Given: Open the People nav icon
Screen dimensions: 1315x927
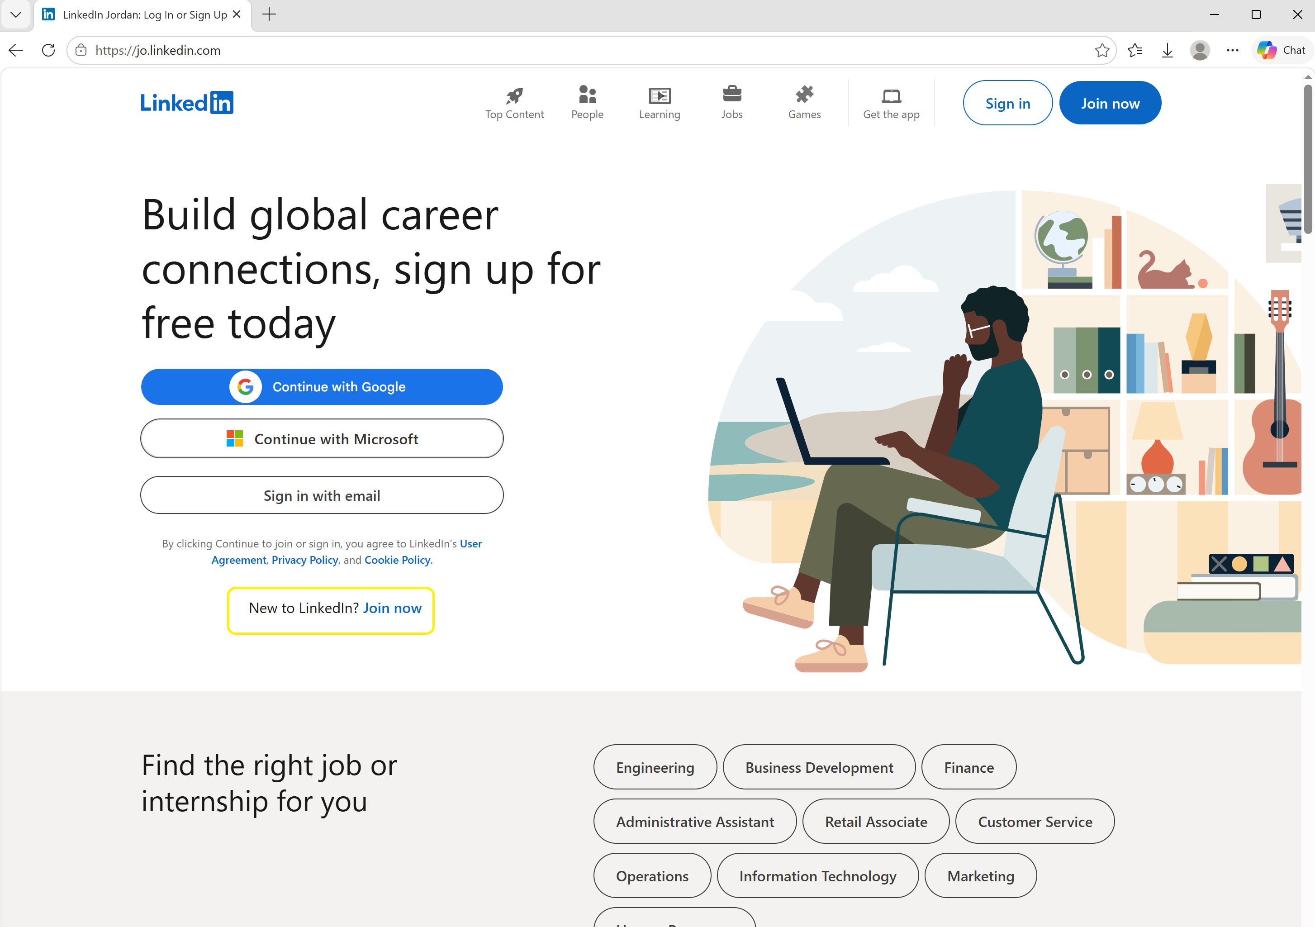Looking at the screenshot, I should (x=587, y=94).
